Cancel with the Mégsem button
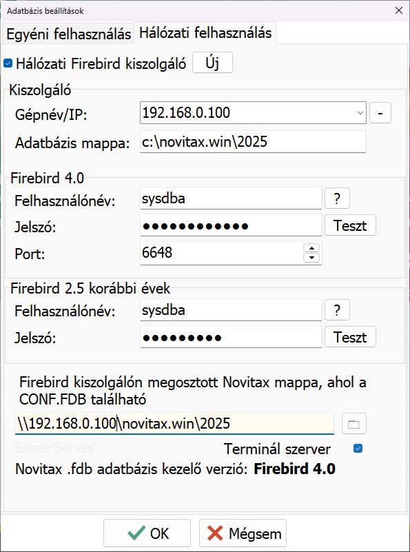The height and width of the screenshot is (552, 410). [243, 533]
